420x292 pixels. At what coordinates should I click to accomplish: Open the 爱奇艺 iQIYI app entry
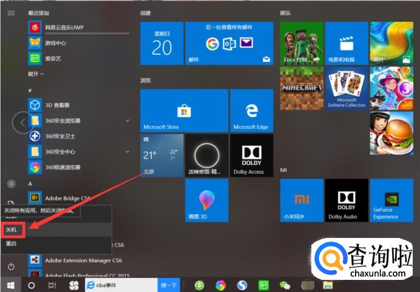(79, 58)
